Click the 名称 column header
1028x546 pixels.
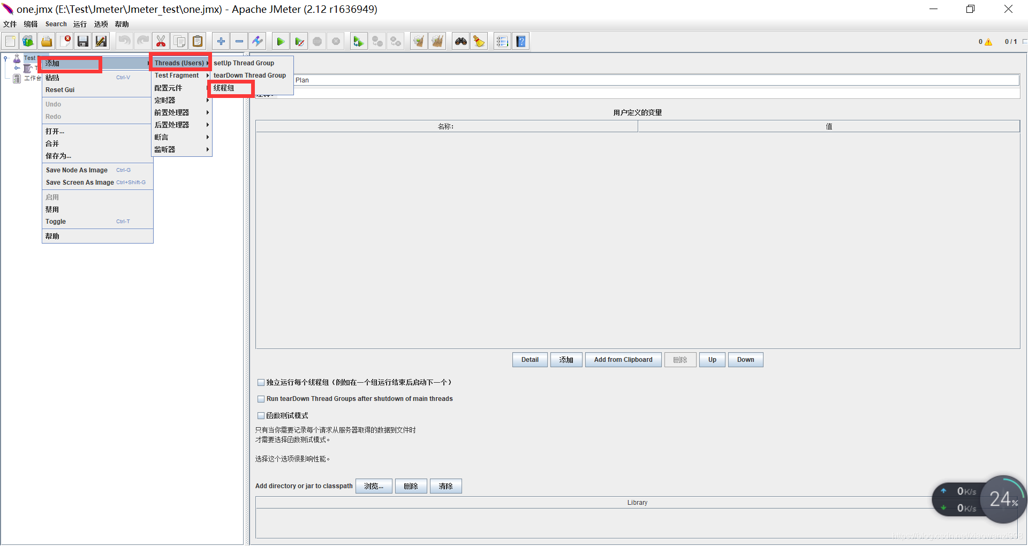[x=447, y=126]
